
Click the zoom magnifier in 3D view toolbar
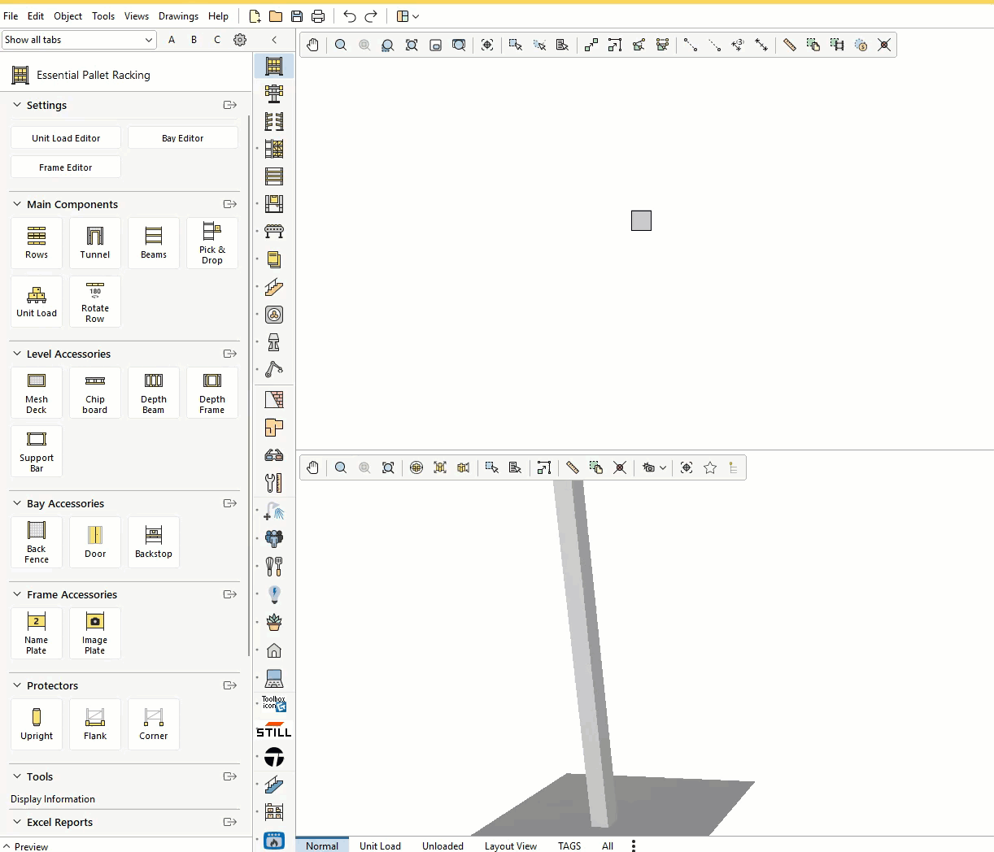(341, 467)
